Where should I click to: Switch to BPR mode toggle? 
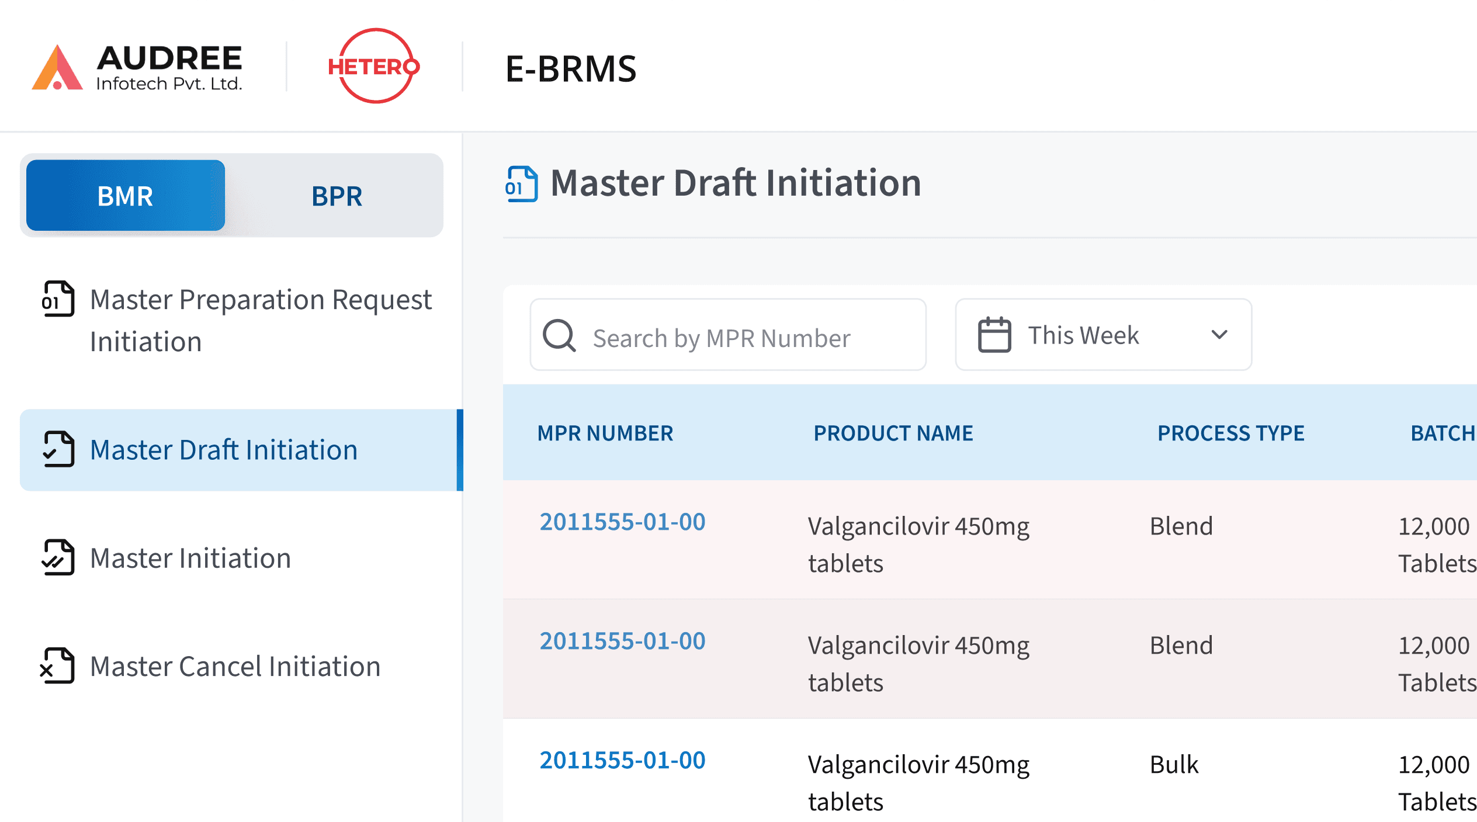[x=337, y=196]
